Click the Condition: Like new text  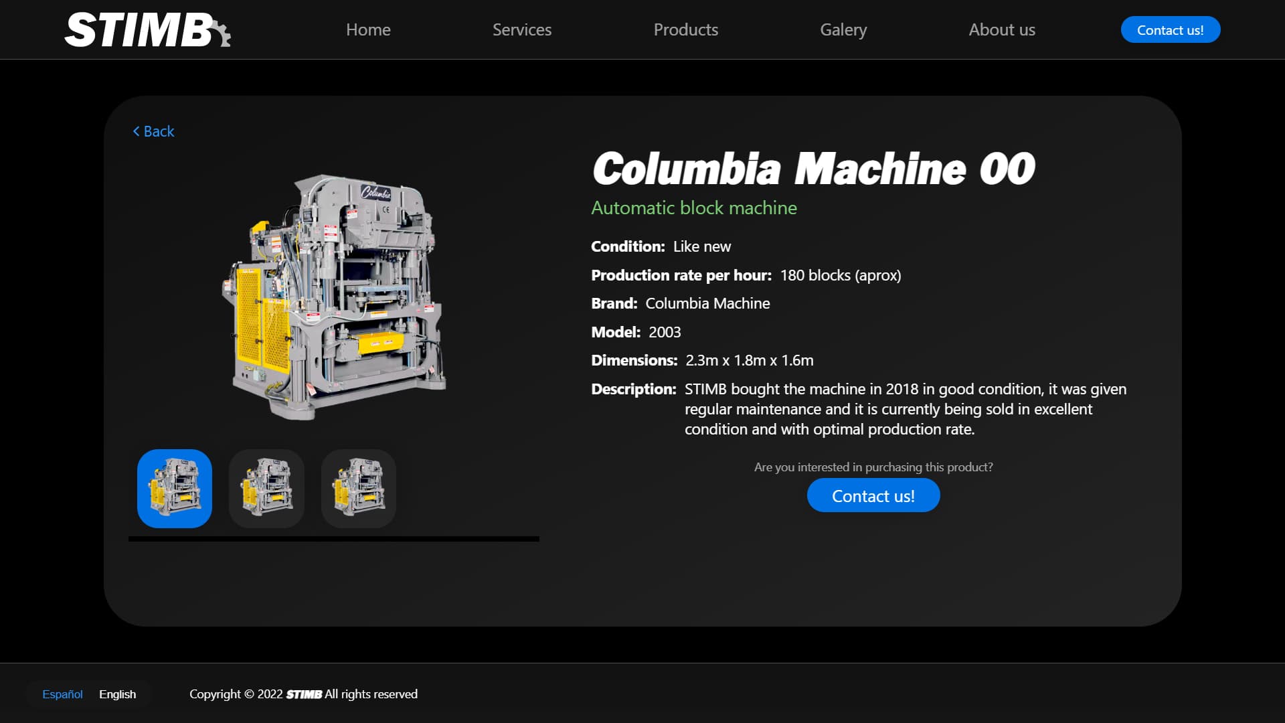tap(661, 246)
